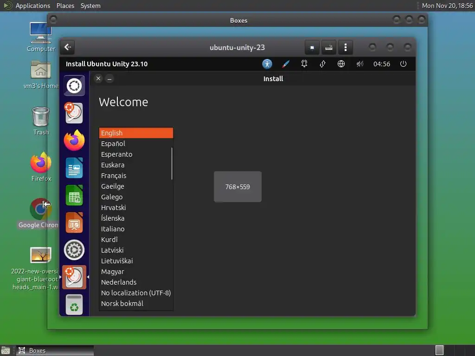Open Ubuntu dash launcher icon

[74, 86]
